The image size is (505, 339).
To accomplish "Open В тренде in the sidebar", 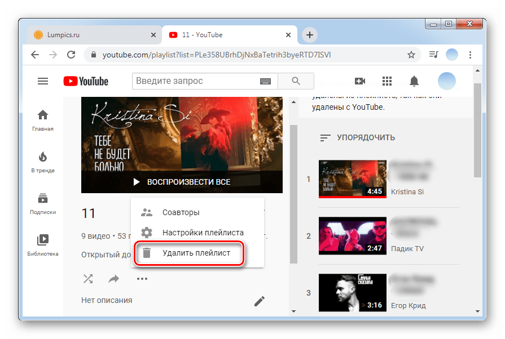I will 43,162.
